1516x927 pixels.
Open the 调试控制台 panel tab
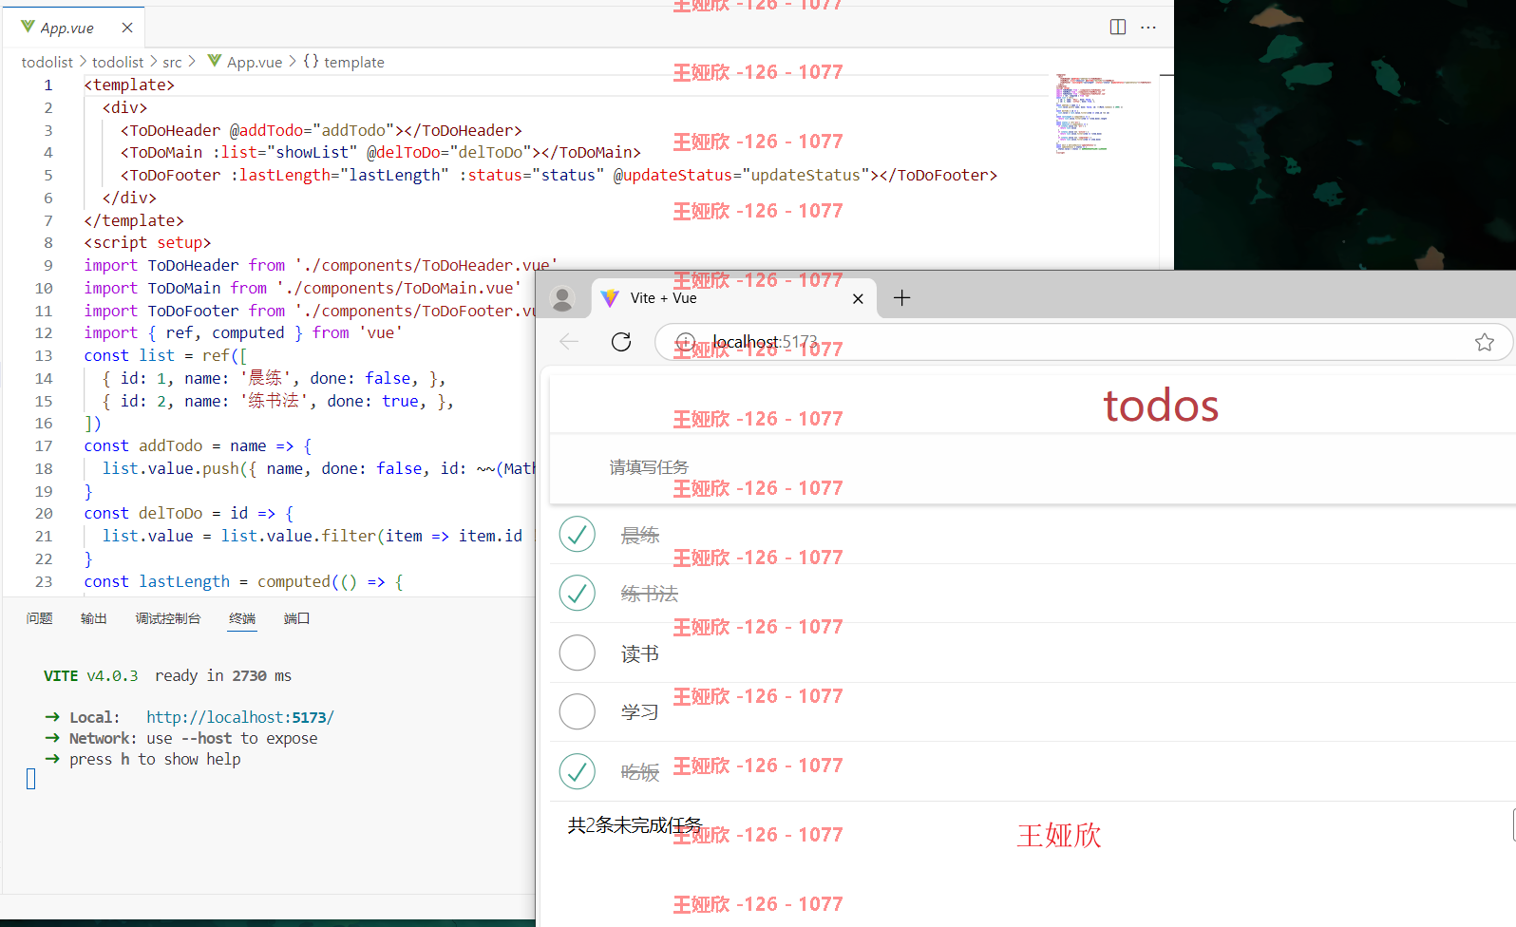coord(167,618)
